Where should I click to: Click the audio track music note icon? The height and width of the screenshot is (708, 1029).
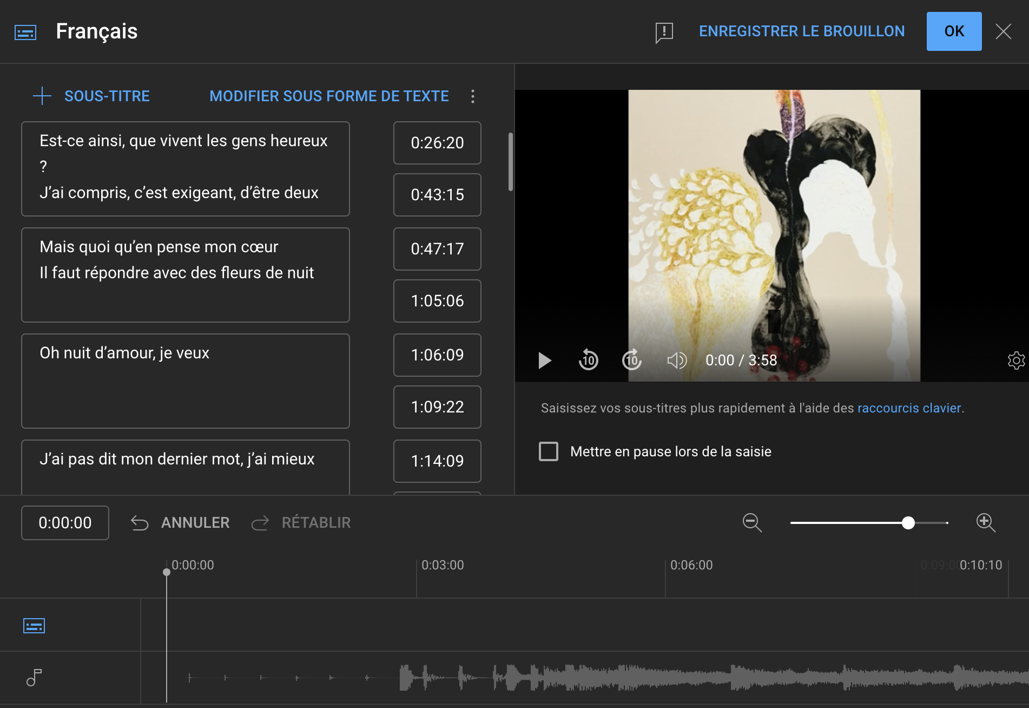click(x=34, y=678)
